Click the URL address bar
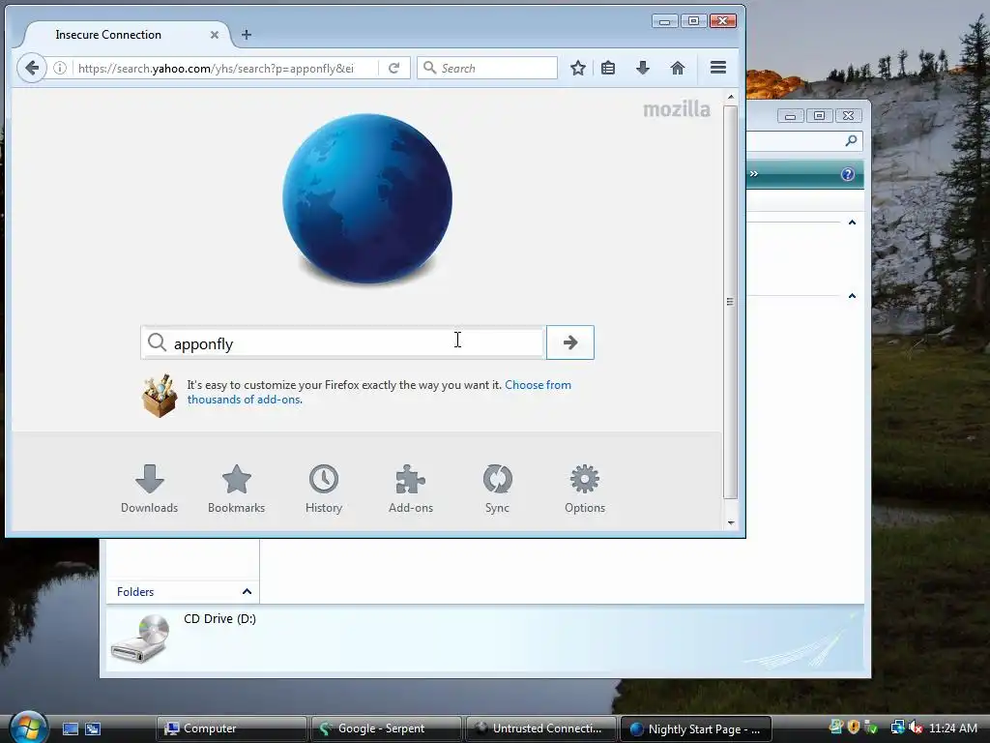This screenshot has height=743, width=990. [x=224, y=69]
